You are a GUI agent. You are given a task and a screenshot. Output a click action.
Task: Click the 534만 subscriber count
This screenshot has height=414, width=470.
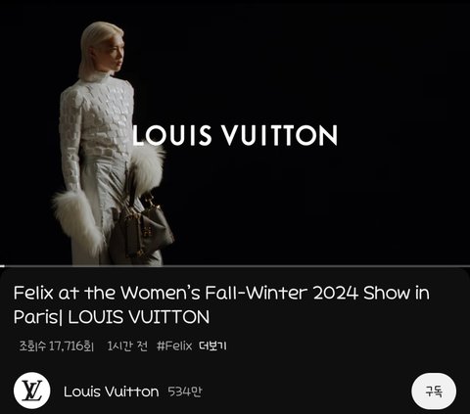[185, 391]
